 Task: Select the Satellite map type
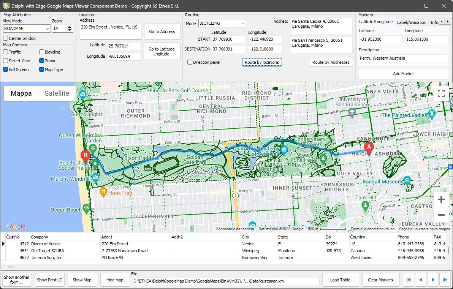(57, 93)
